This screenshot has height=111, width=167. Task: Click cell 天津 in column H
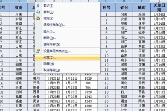point(124,87)
